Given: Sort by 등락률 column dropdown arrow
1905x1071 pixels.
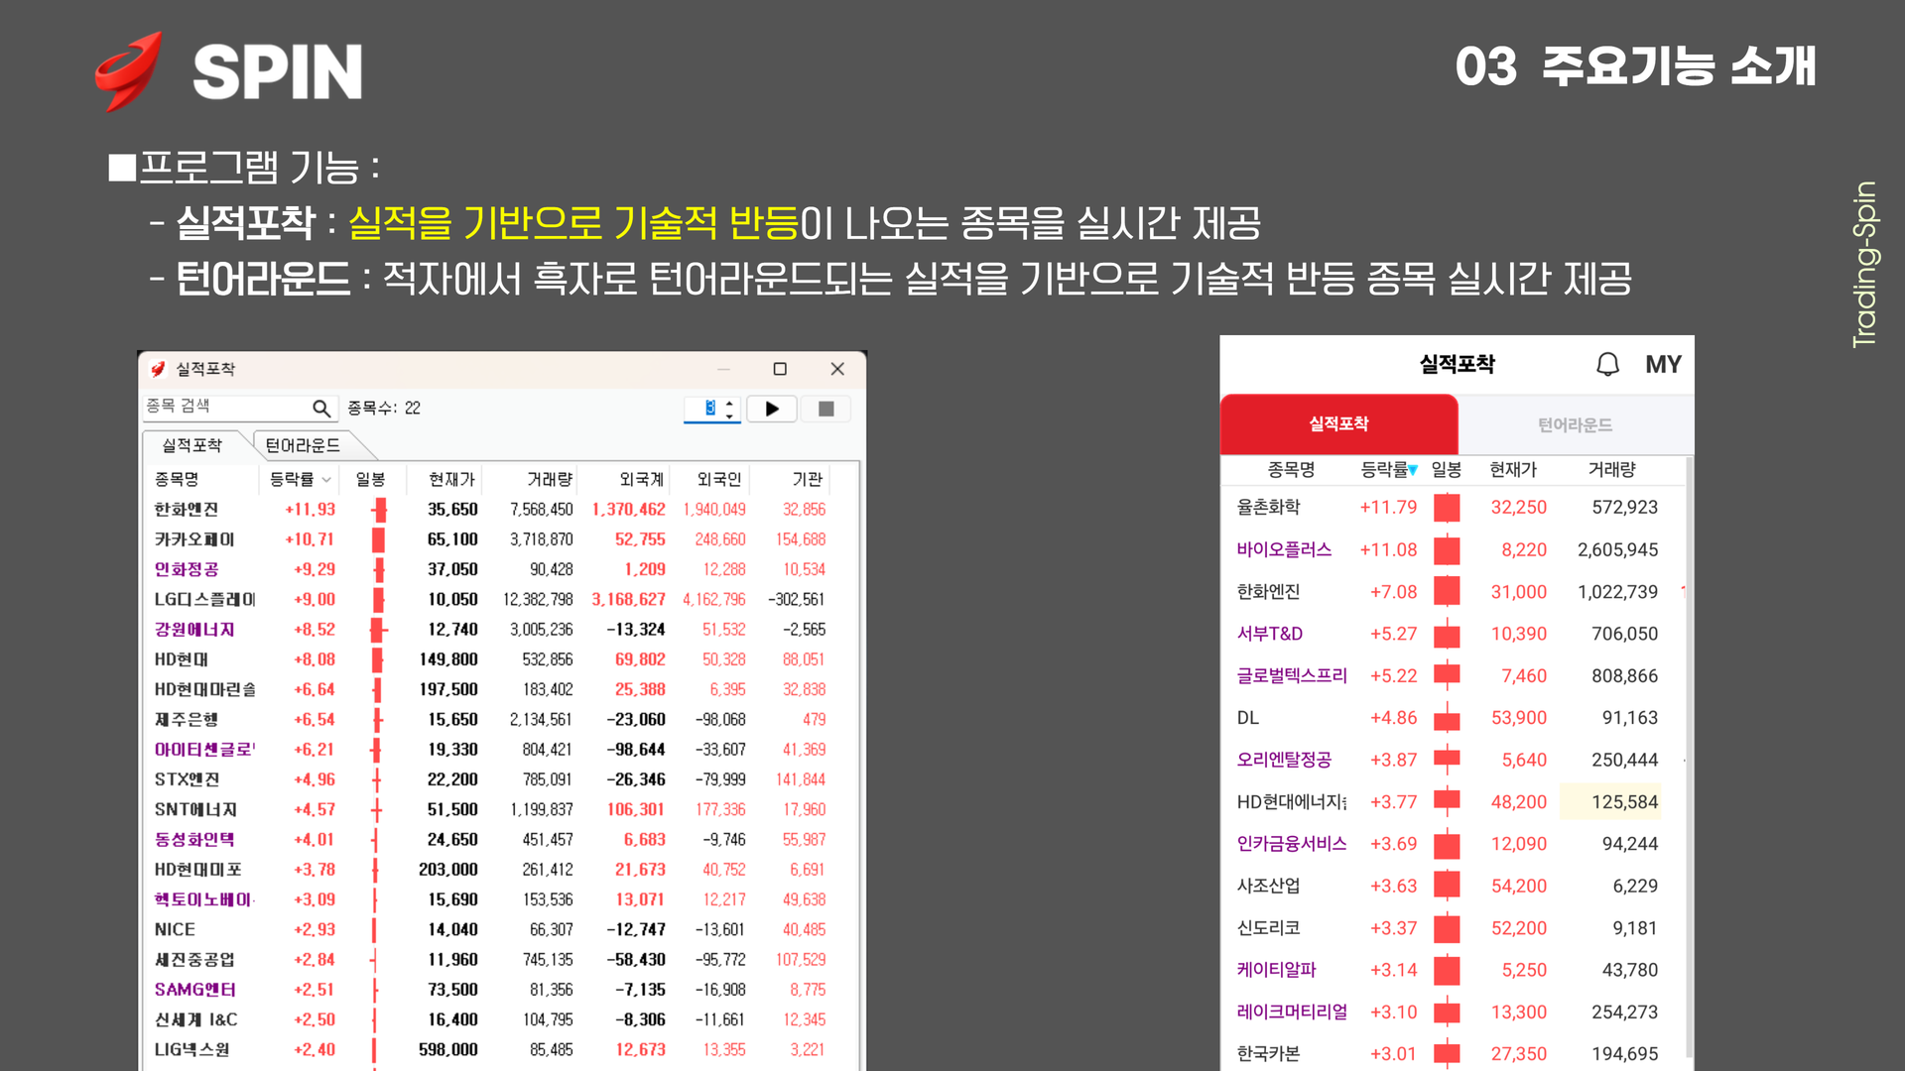Looking at the screenshot, I should coord(326,480).
